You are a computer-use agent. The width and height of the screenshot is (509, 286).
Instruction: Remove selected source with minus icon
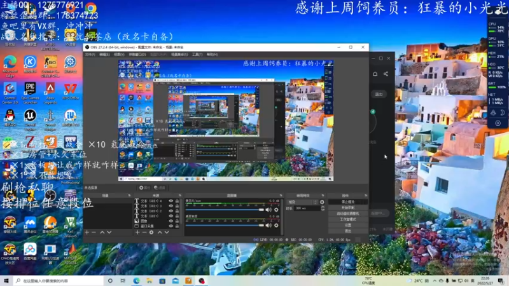tap(144, 232)
